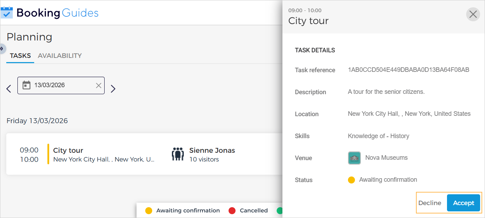The width and height of the screenshot is (485, 218).
Task: Click the Nova Museums venue thumbnail
Action: pos(354,158)
